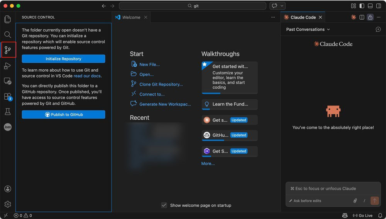
Task: Attach a file with the paperclip icon
Action: click(x=355, y=201)
